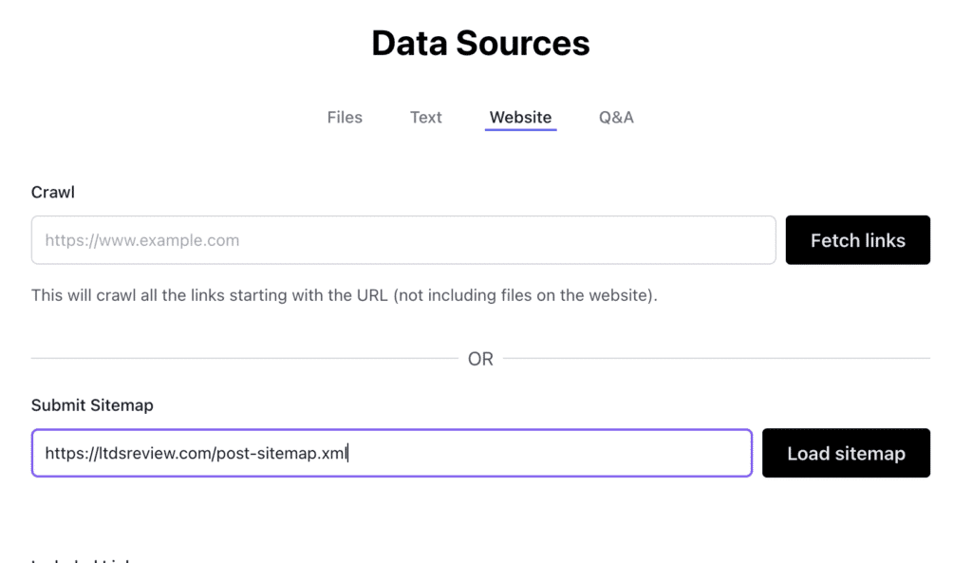Hit the Load sitemap button
Screen dimensions: 972x563
[x=846, y=453]
